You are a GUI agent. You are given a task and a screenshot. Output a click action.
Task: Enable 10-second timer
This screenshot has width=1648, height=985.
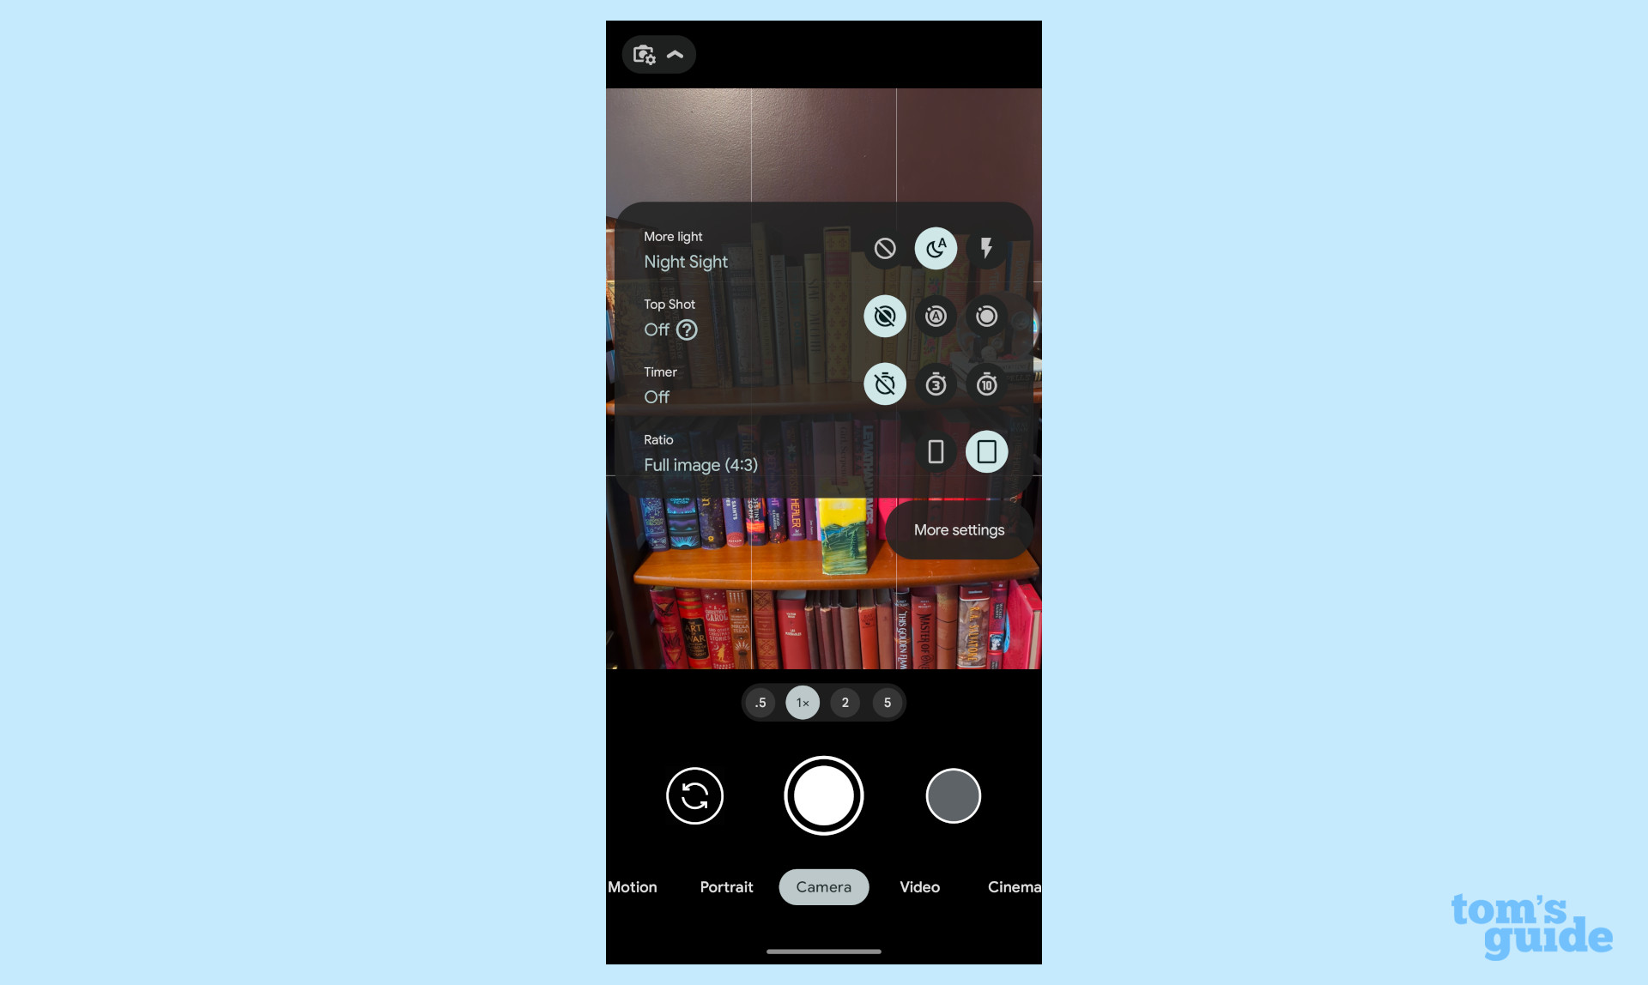tap(985, 384)
